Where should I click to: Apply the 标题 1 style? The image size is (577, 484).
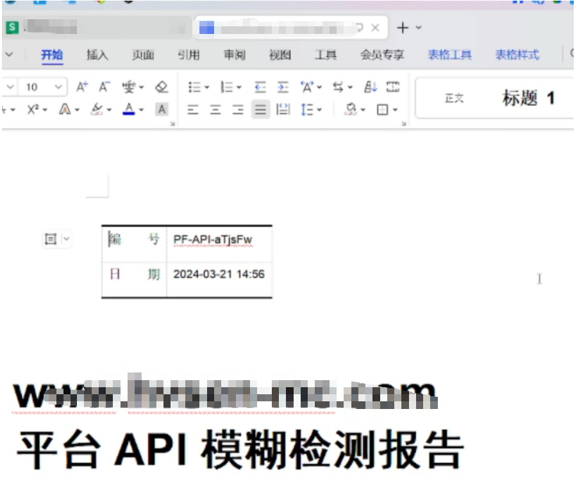(528, 99)
